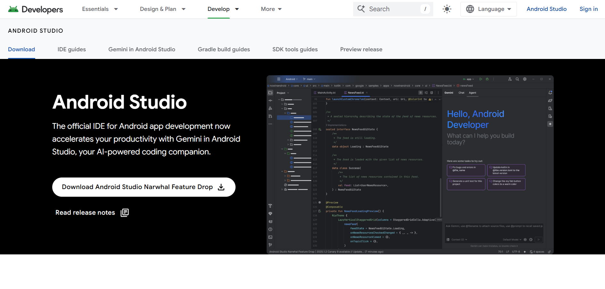Click the download arrow icon on download button
The height and width of the screenshot is (289, 605).
[221, 187]
